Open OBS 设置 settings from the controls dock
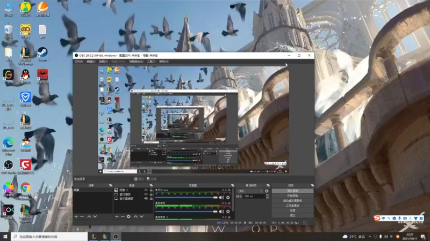This screenshot has height=241, width=430. point(292,210)
